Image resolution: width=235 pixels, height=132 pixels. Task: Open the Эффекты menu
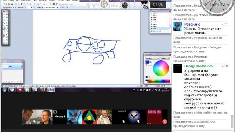point(52,1)
